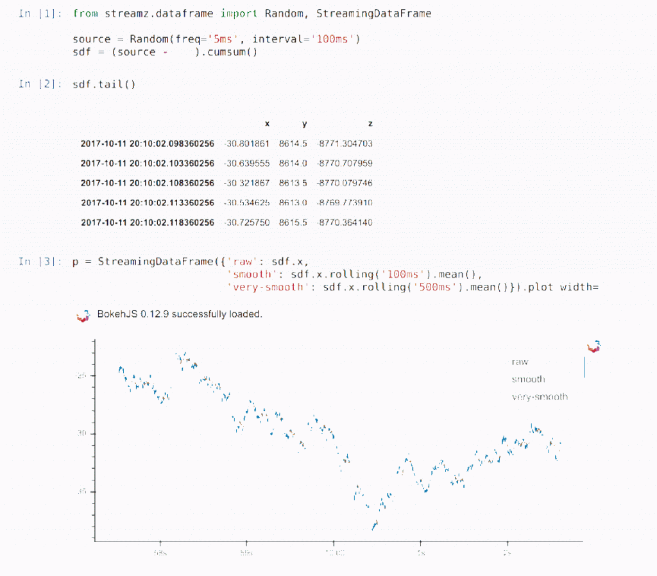Screen dimensions: 657x576
Task: Click the 'p = StreamingDataFrame' code line
Action: (191, 262)
